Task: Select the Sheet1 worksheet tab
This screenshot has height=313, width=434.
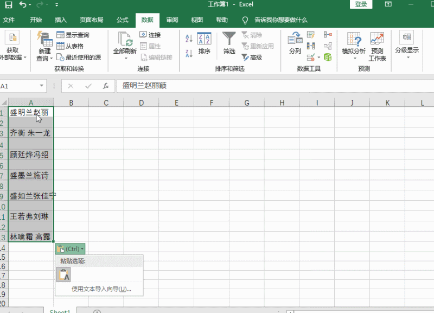Action: point(60,311)
